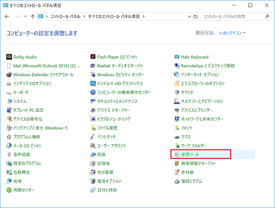275x208 pixels.
Task: Click the システム icon
Action: pyautogui.click(x=9, y=101)
